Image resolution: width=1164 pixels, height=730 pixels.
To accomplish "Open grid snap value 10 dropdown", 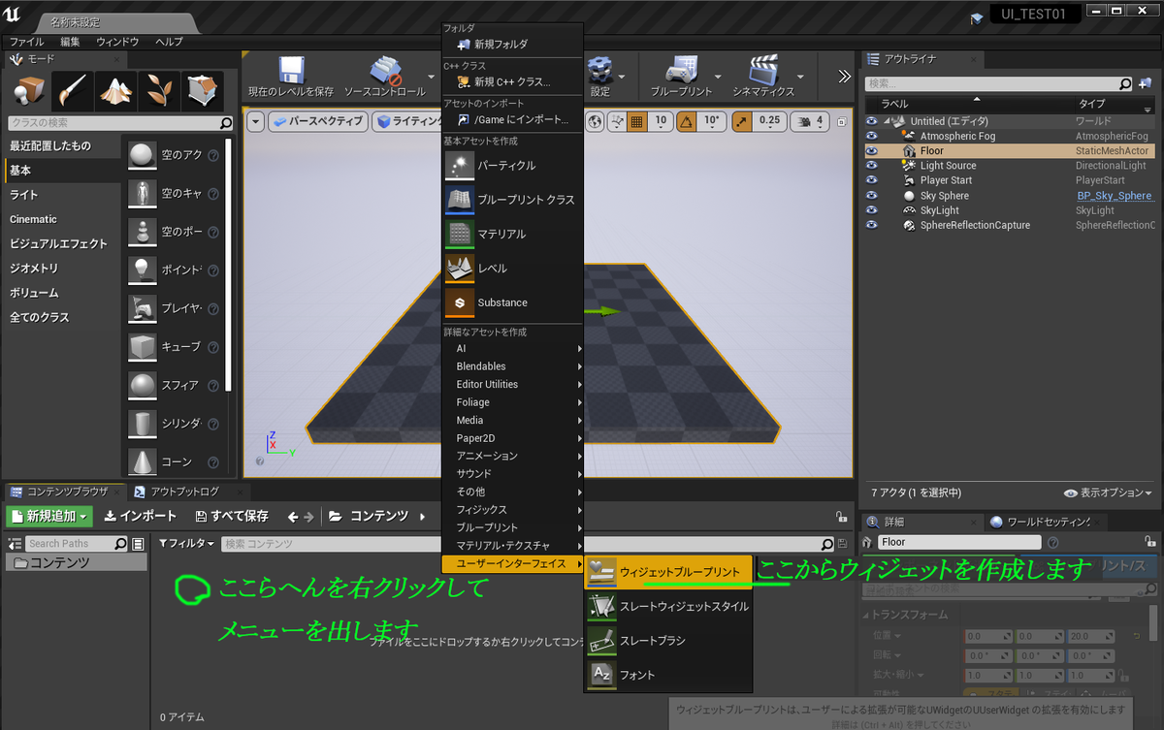I will (661, 121).
